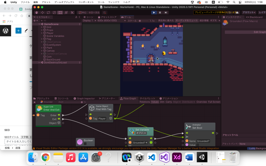The image size is (266, 166).
Task: Click the Find With Tag node cube icon
Action: tap(92, 108)
